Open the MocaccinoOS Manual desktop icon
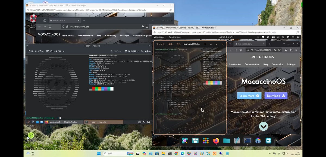 pos(33,22)
